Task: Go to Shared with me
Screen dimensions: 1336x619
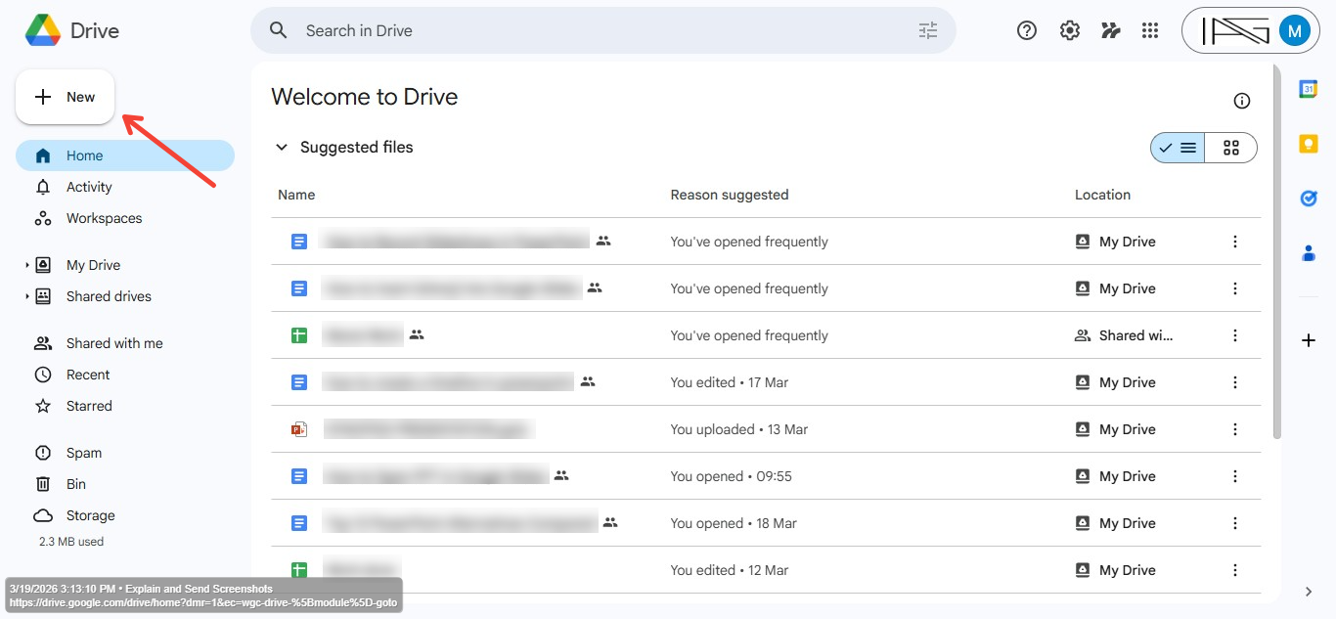Action: click(114, 343)
